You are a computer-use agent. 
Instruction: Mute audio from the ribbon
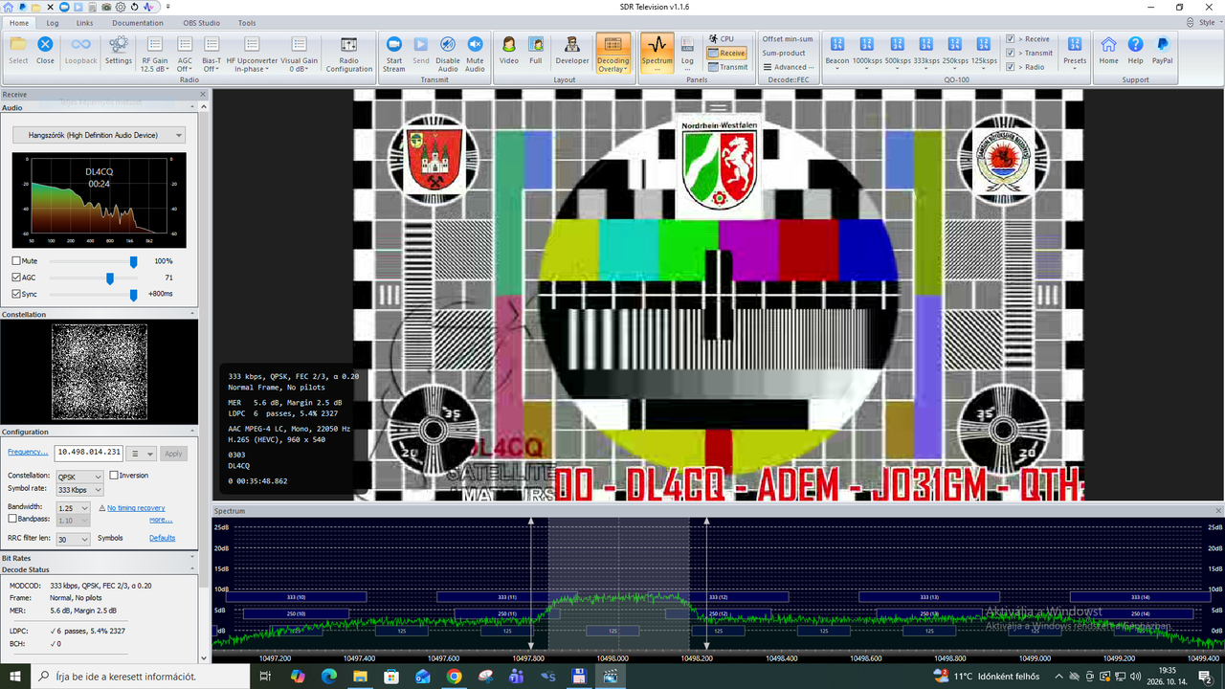[x=475, y=55]
